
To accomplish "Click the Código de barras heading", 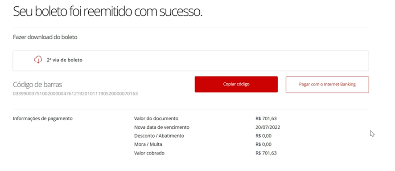I will (x=37, y=85).
